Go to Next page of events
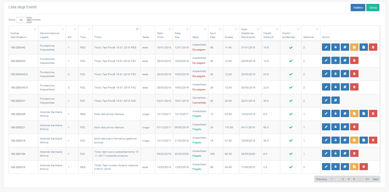The width and height of the screenshot is (389, 192). click(375, 179)
